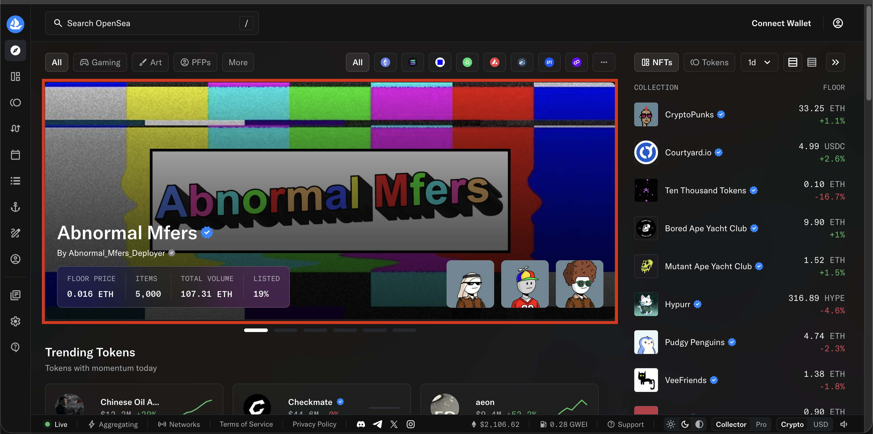The width and height of the screenshot is (873, 434).
Task: Select the Art category tab
Action: [150, 62]
